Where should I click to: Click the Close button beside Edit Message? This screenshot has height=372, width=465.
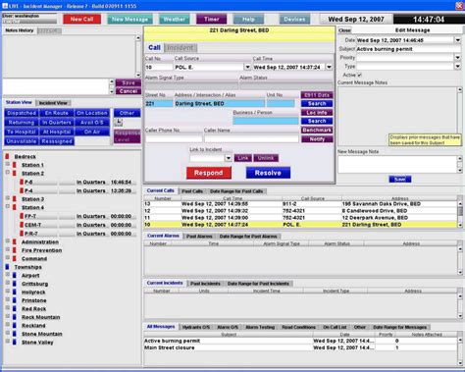tap(344, 30)
